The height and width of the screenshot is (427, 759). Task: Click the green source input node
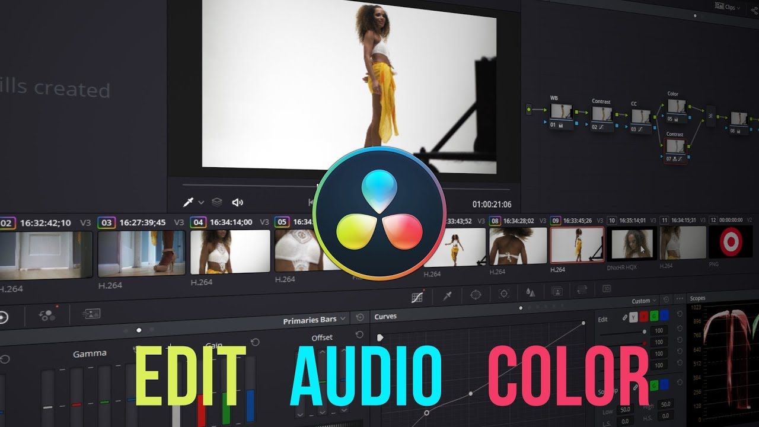point(528,110)
